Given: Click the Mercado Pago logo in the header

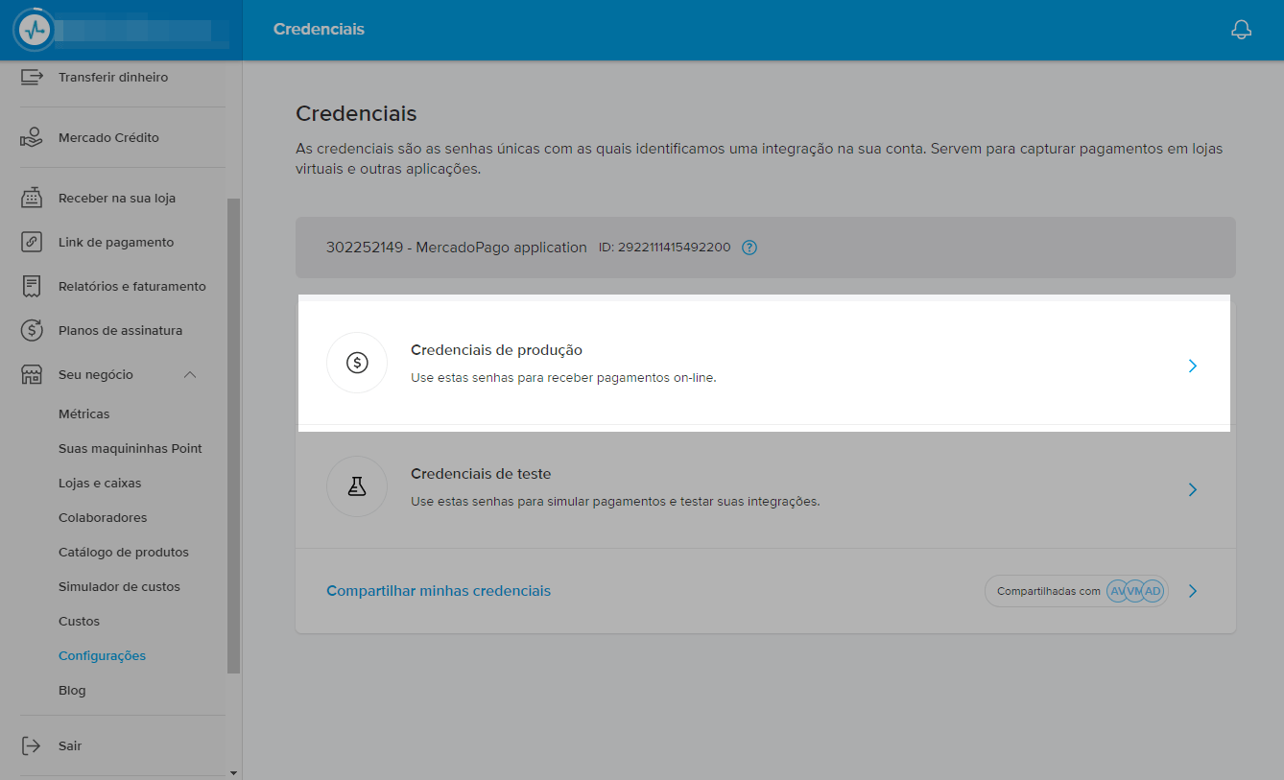Looking at the screenshot, I should point(36,30).
